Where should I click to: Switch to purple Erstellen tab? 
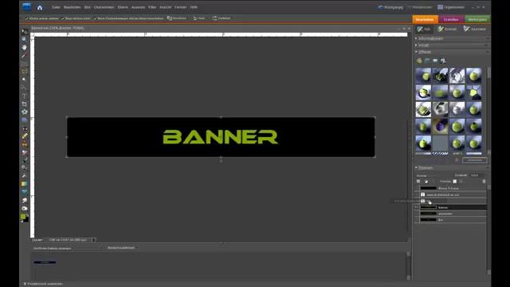tap(451, 19)
